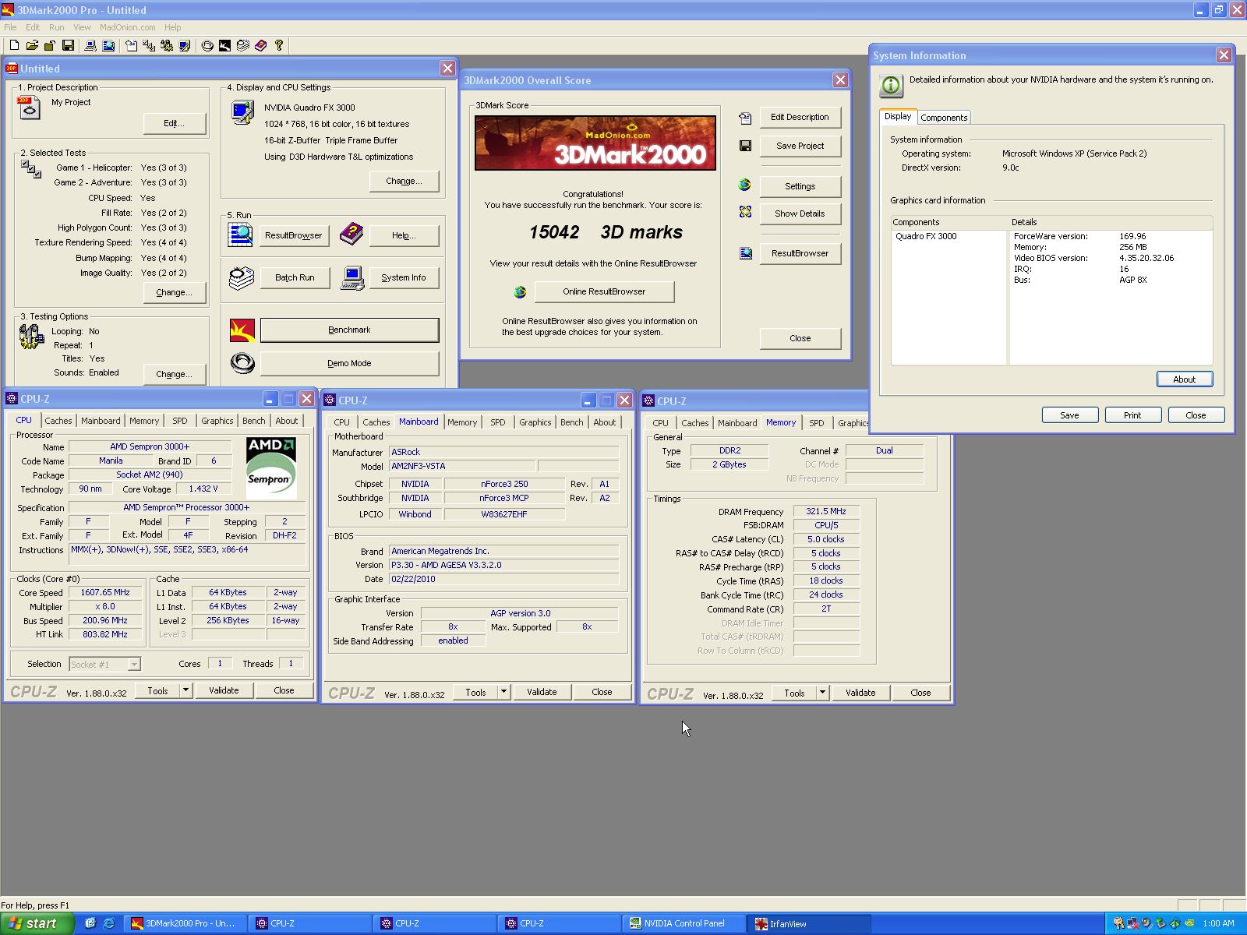Click the Windows Start button
The image size is (1247, 935).
click(37, 923)
